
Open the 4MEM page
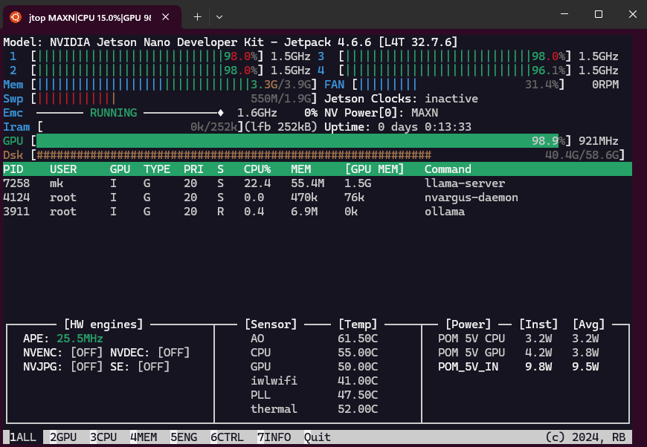point(144,437)
